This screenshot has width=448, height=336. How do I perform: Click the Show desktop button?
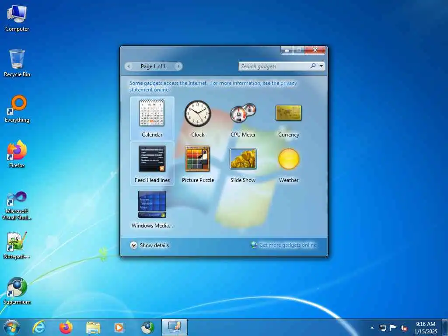tap(445, 328)
